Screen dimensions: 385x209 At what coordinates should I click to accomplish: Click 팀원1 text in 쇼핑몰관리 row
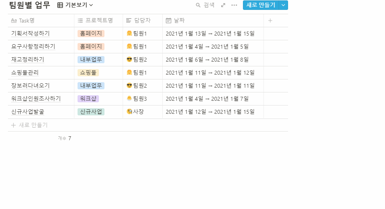tap(140, 73)
